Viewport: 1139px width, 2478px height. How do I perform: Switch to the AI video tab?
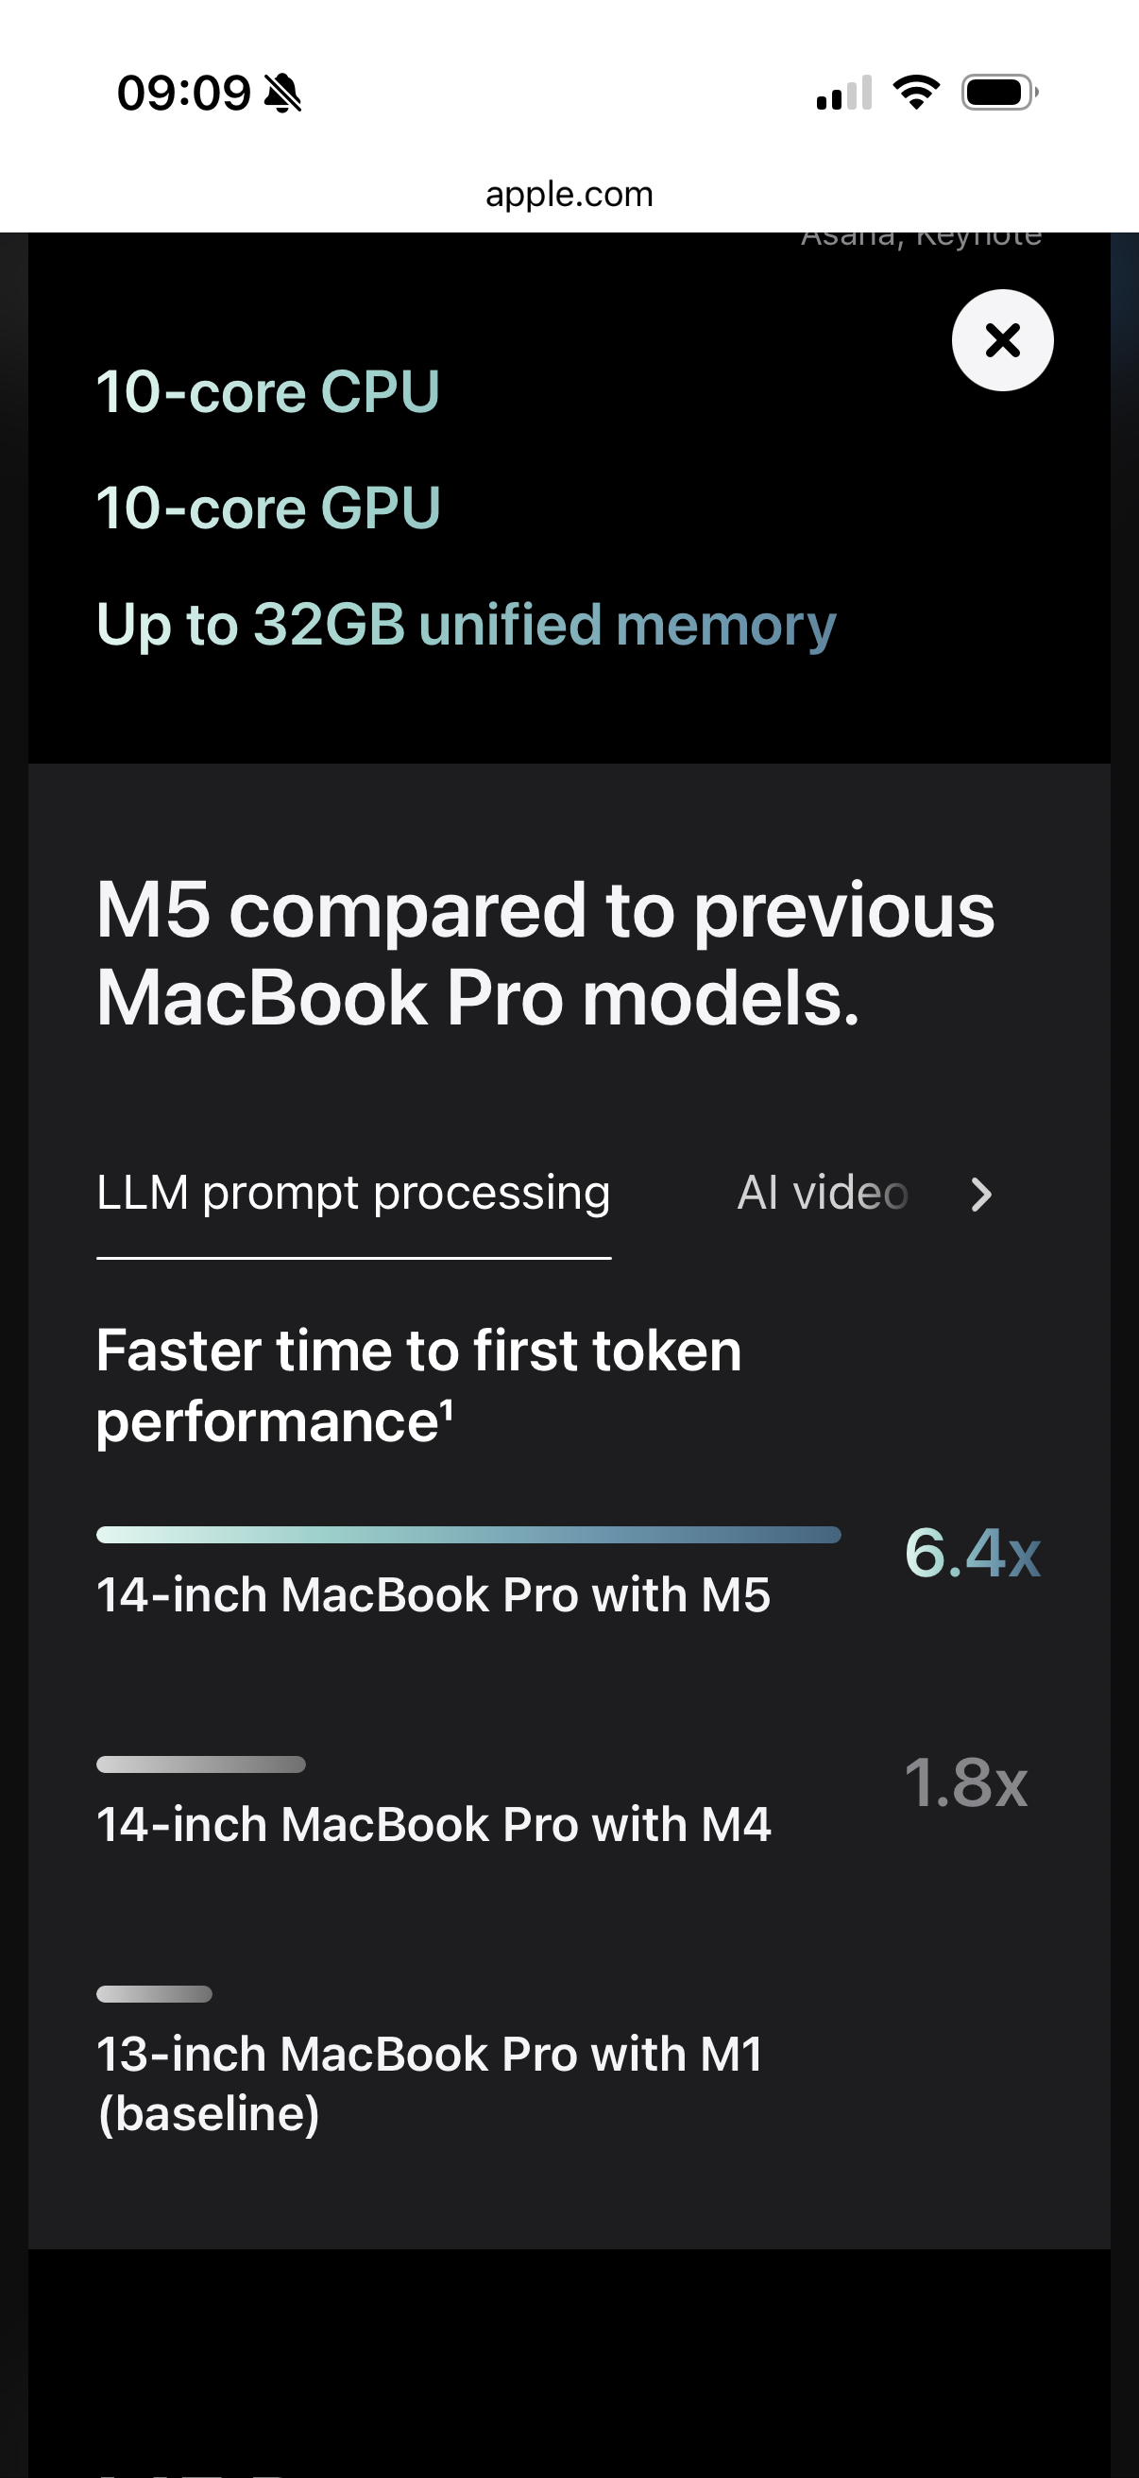(x=822, y=1194)
